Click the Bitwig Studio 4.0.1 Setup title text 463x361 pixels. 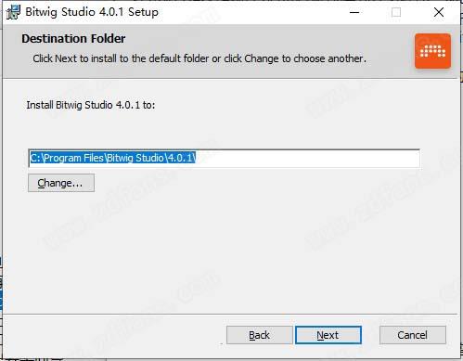pyautogui.click(x=92, y=12)
